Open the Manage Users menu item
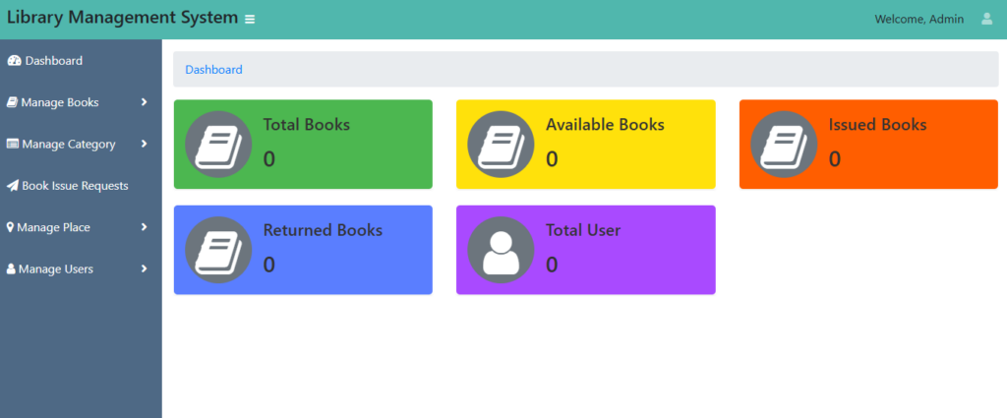This screenshot has width=1007, height=418. point(81,269)
